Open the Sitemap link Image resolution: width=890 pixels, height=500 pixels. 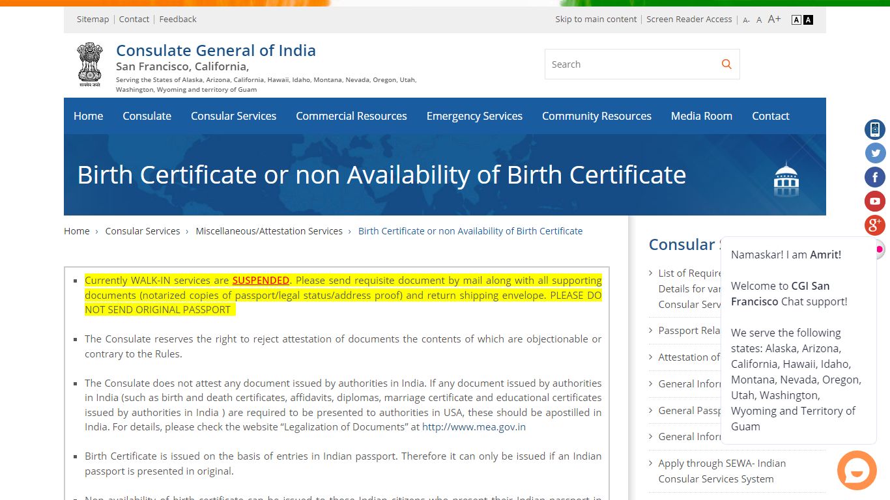(x=93, y=19)
